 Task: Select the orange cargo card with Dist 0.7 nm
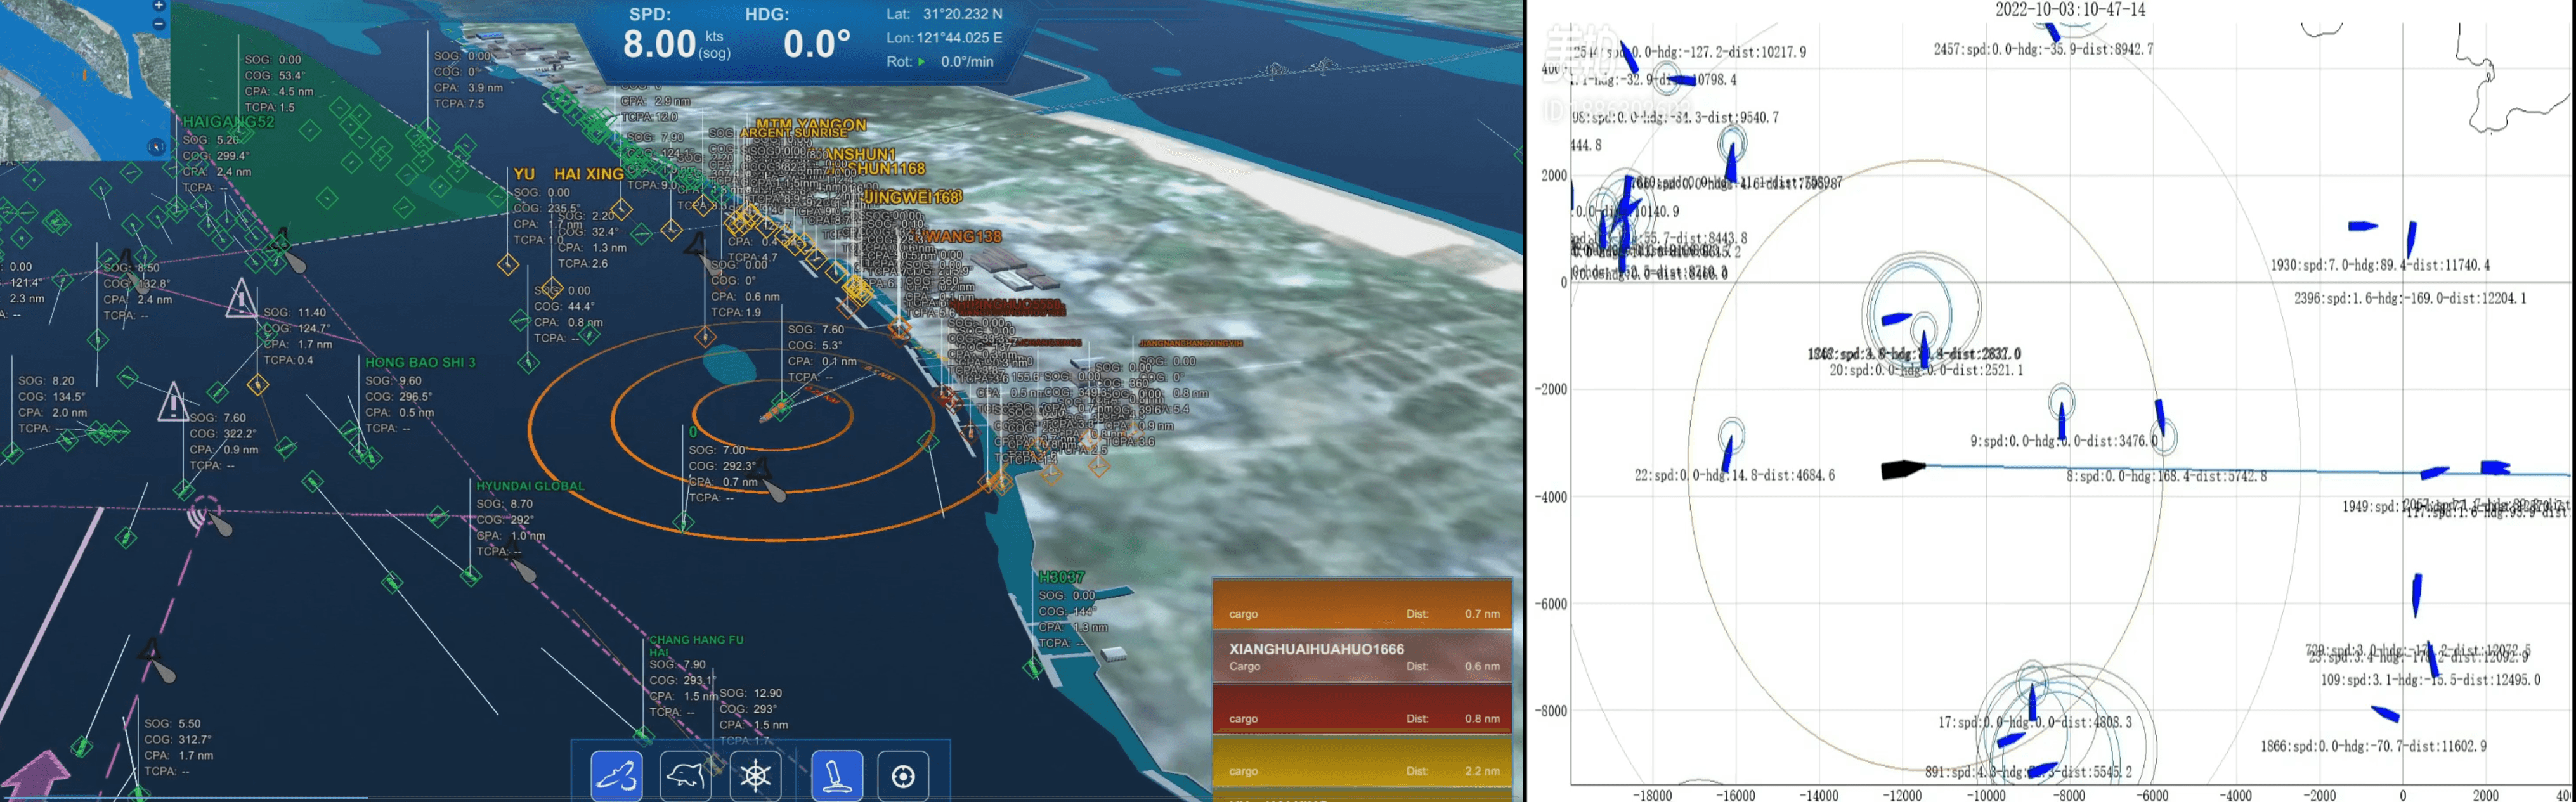(x=1362, y=604)
